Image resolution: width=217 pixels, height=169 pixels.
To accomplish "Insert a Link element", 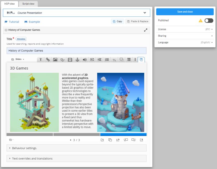I will (48, 60).
